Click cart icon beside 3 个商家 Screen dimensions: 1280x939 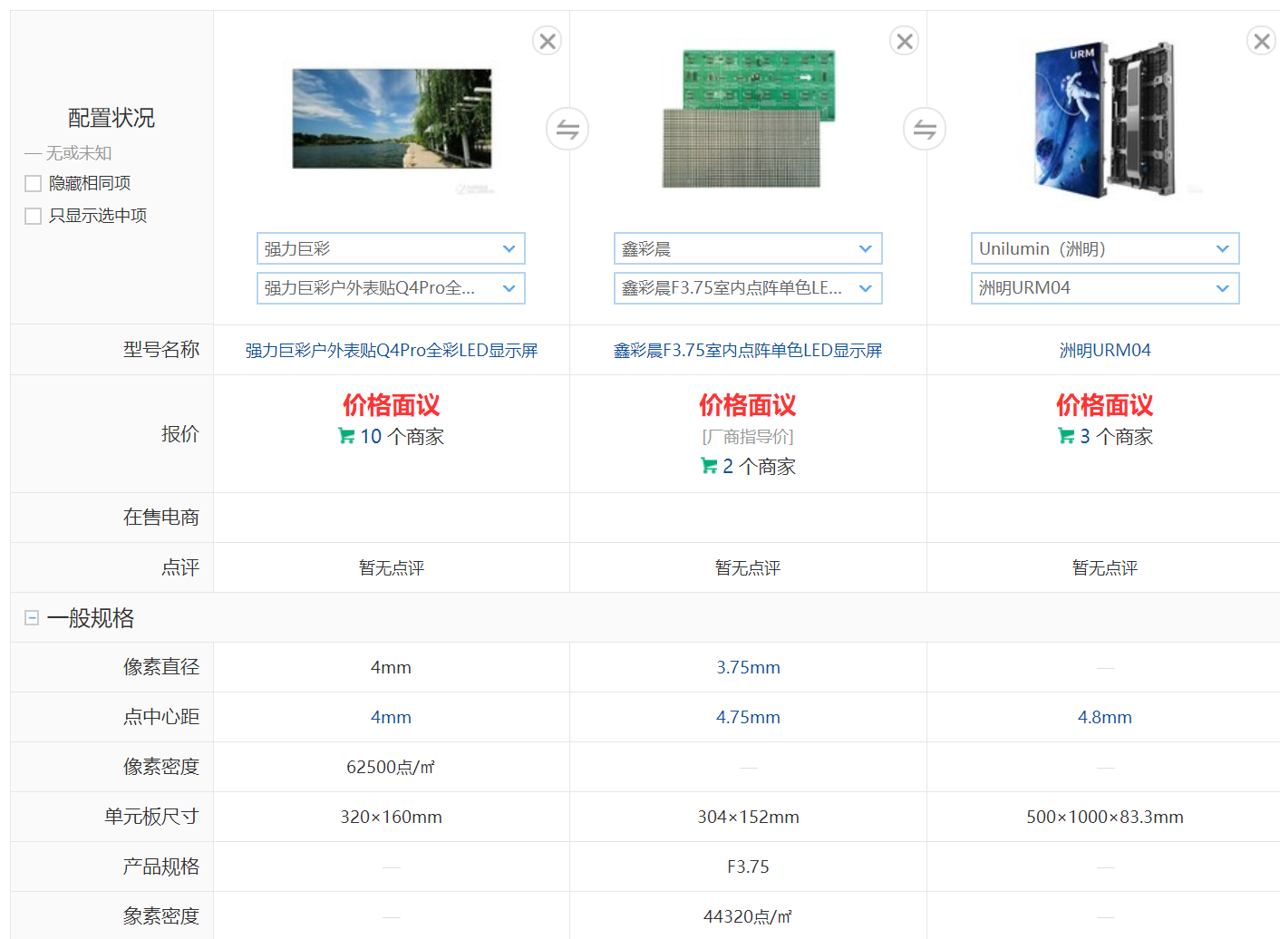pyautogui.click(x=1066, y=436)
